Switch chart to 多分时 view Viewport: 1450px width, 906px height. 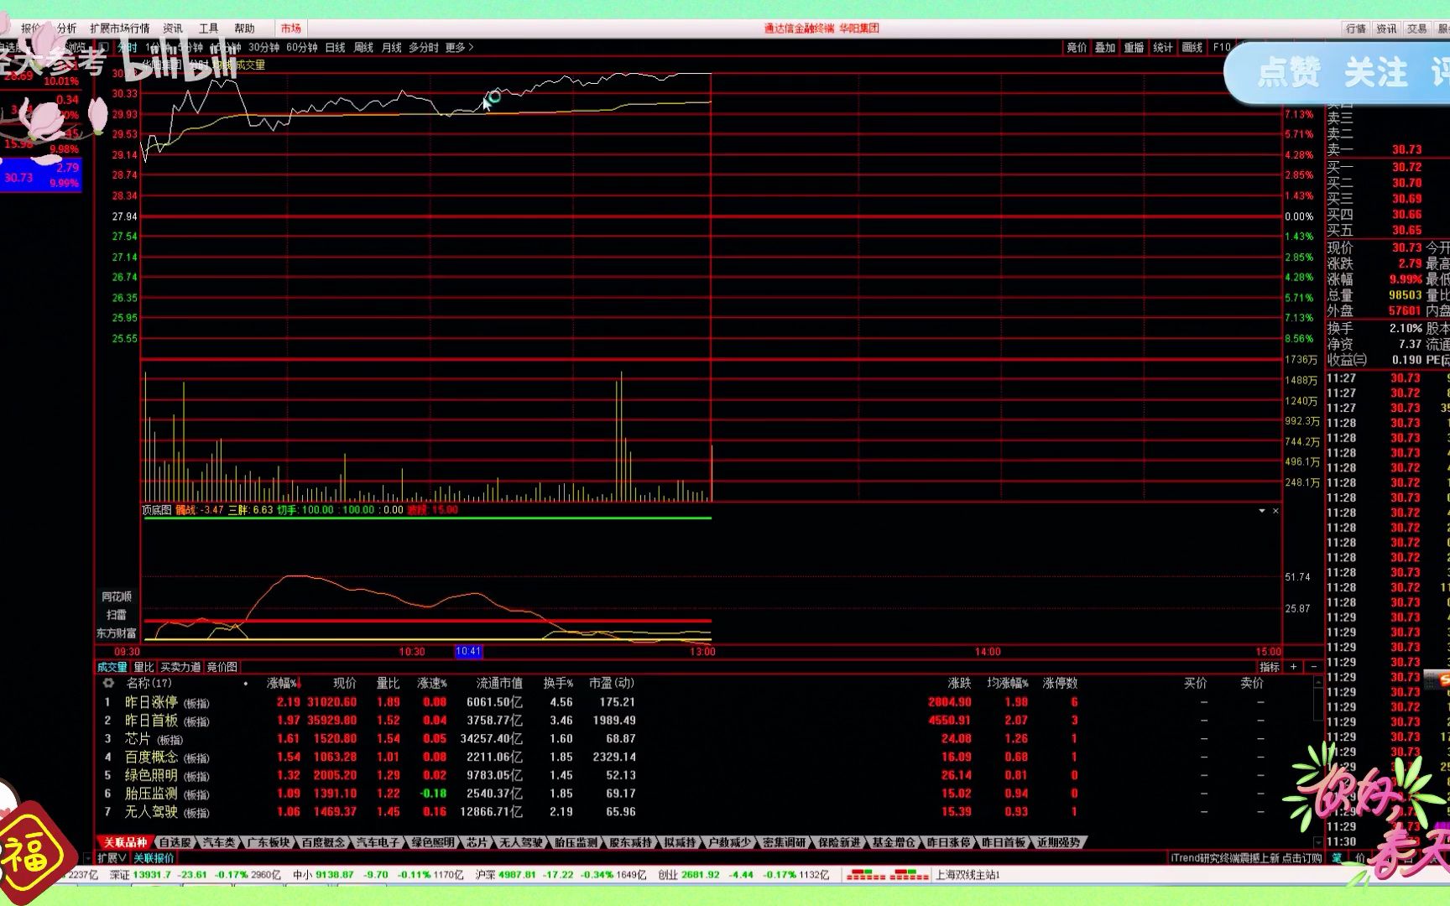pyautogui.click(x=424, y=48)
